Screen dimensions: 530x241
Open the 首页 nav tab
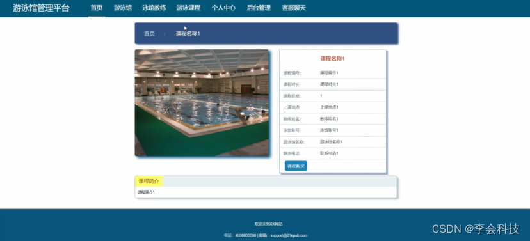click(x=97, y=8)
